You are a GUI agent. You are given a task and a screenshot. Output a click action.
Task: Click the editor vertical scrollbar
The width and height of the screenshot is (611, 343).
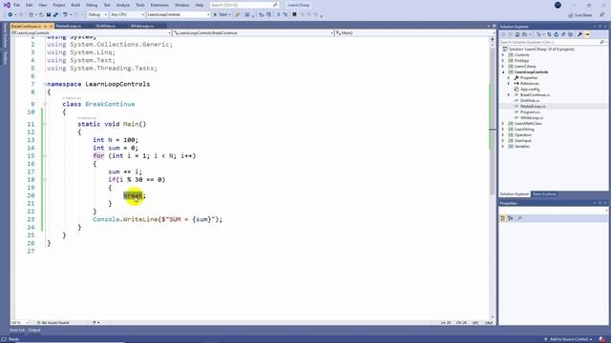pos(493,179)
